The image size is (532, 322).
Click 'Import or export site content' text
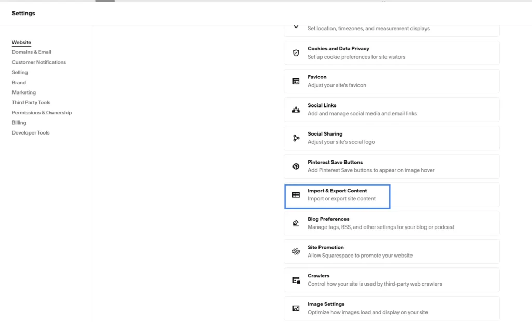tap(342, 199)
